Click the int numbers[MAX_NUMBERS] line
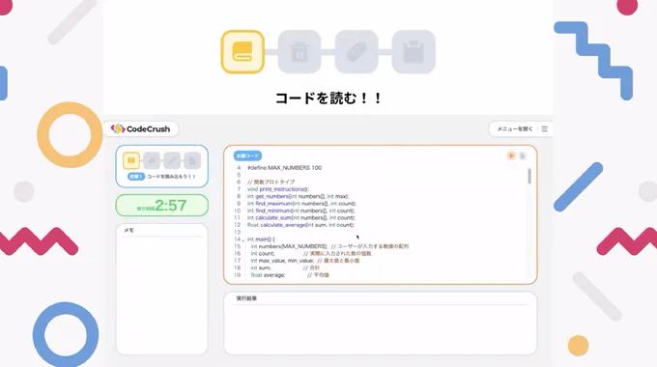This screenshot has height=367, width=657. pos(329,246)
